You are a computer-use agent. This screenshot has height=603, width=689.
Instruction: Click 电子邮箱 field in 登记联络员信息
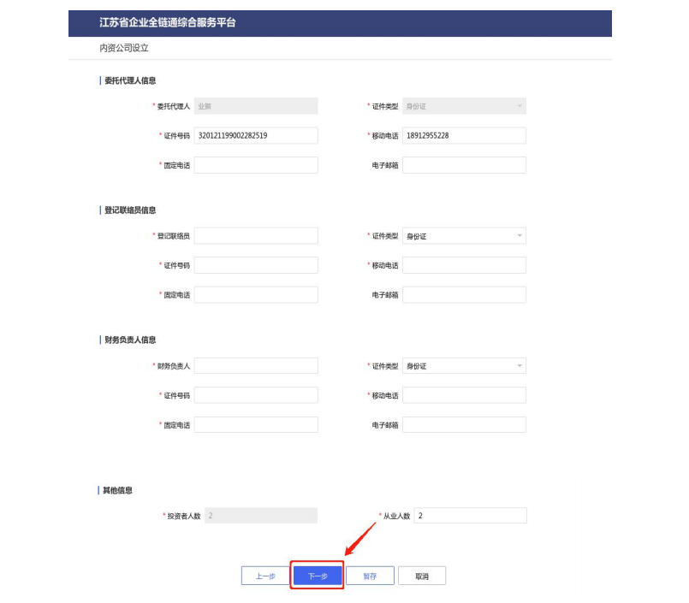click(x=465, y=295)
